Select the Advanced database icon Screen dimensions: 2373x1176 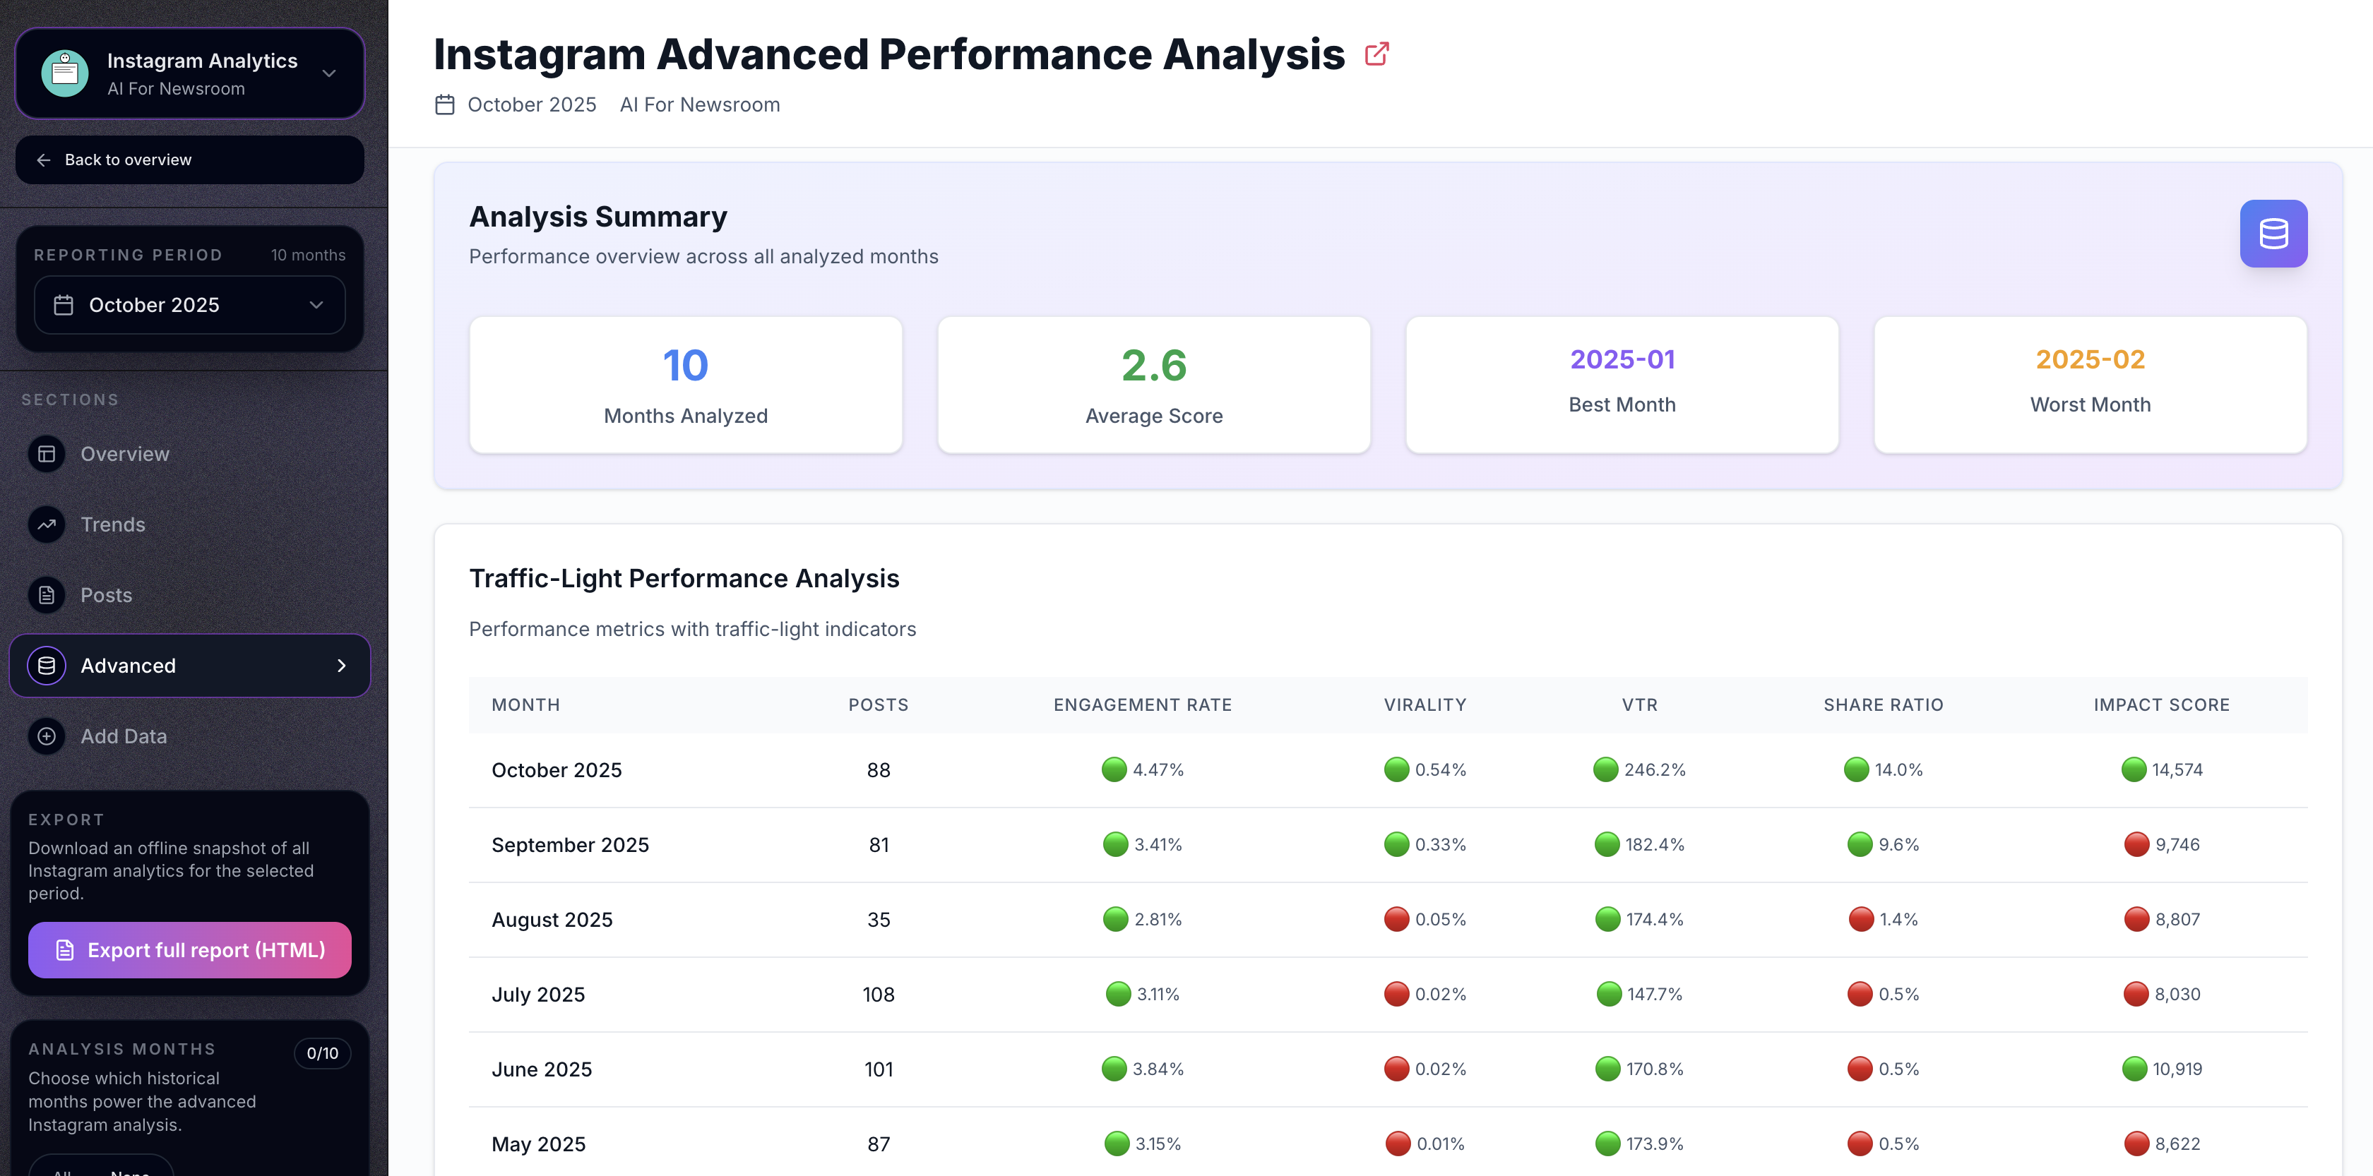46,665
